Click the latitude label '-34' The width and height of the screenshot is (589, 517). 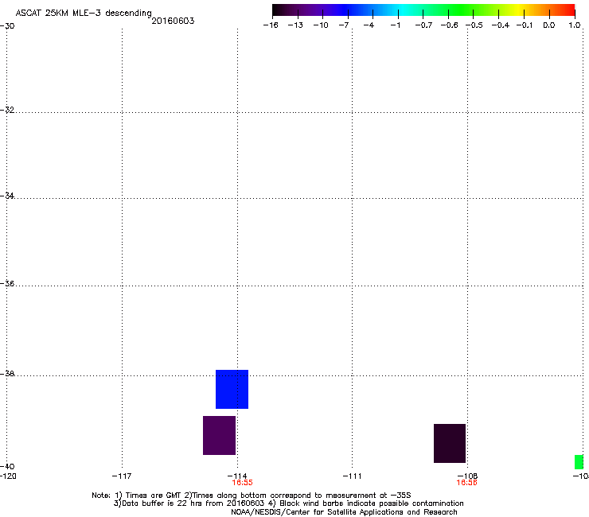[x=7, y=196]
